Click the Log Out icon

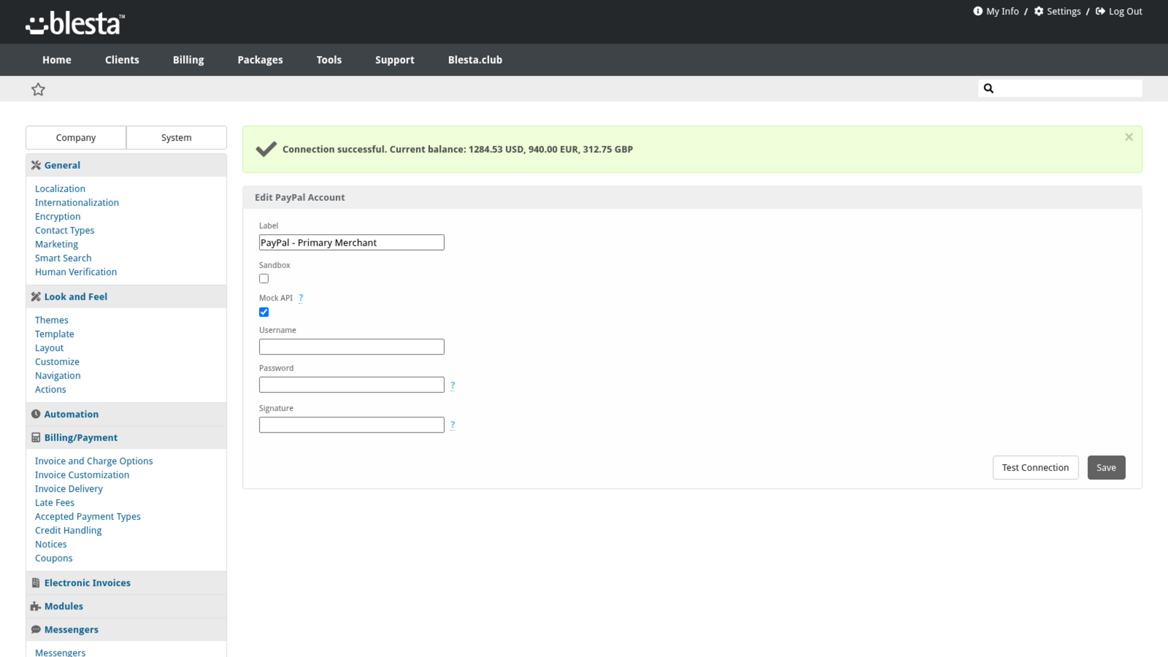tap(1100, 11)
